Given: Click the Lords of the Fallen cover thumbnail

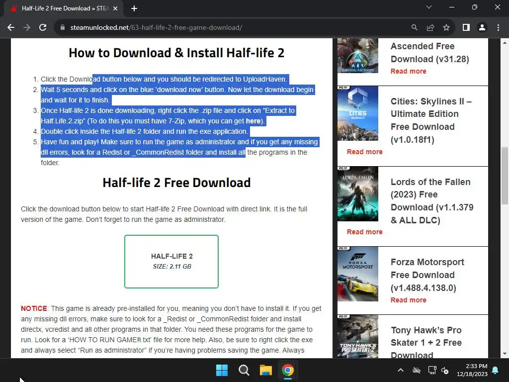Looking at the screenshot, I should 358,194.
